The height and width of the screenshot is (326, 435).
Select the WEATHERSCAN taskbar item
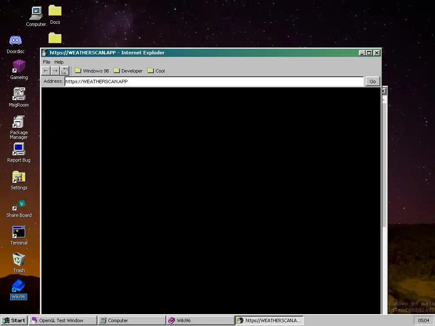pyautogui.click(x=269, y=320)
